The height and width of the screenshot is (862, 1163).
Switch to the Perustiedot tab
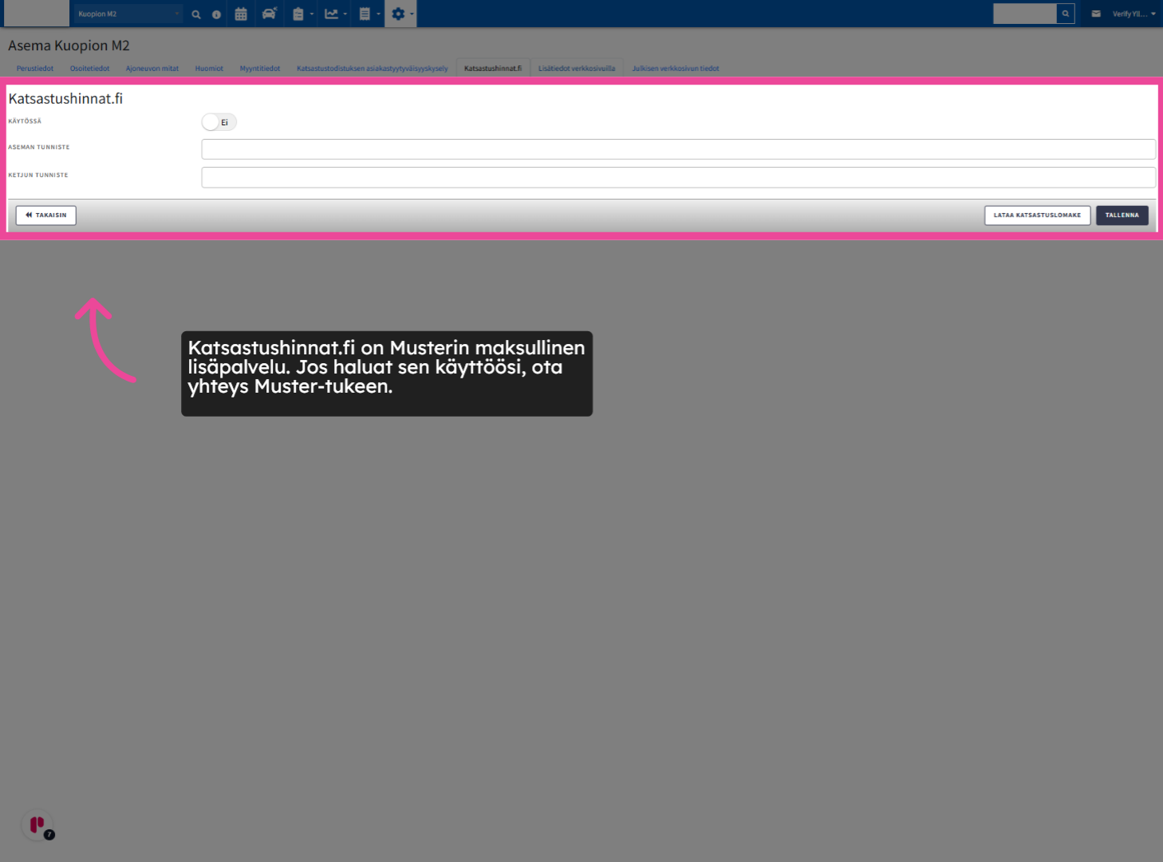tap(35, 69)
